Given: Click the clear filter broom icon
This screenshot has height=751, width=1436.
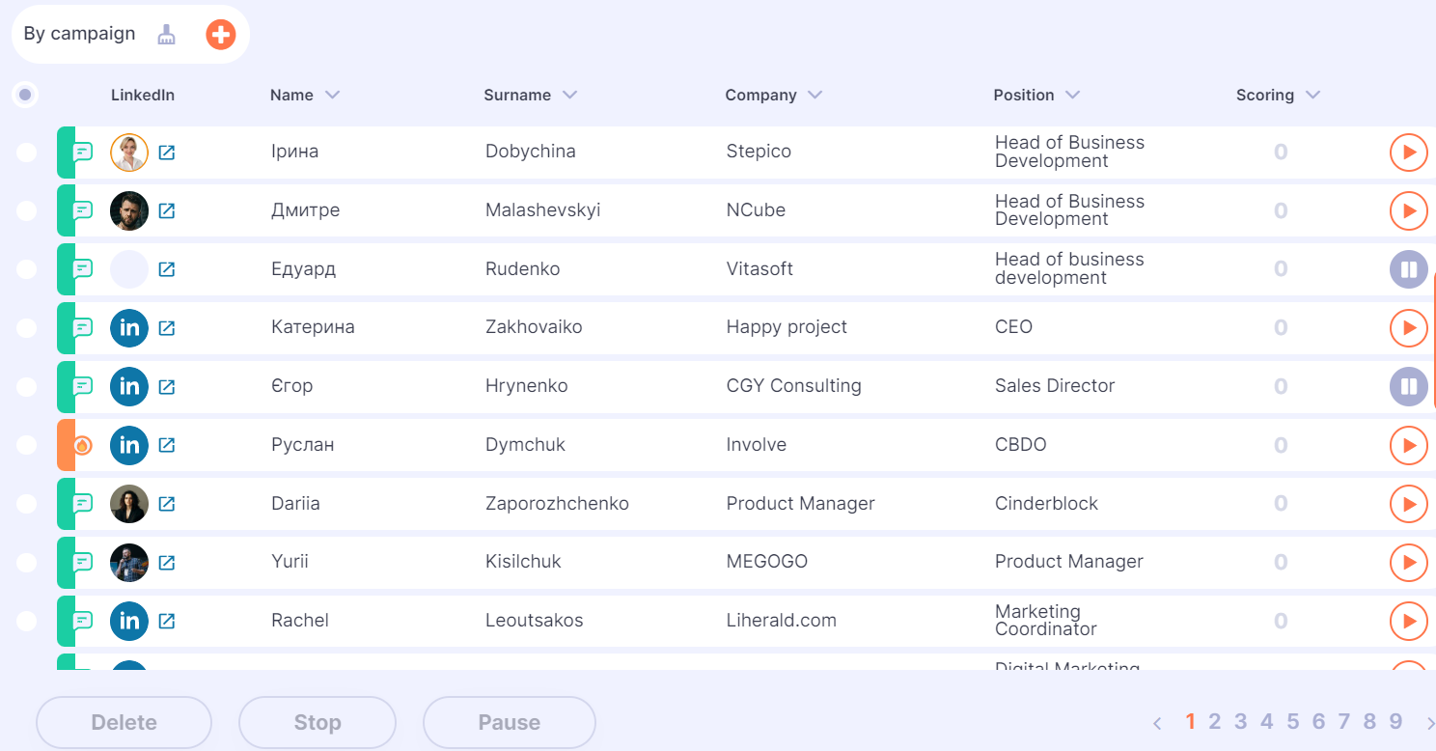Looking at the screenshot, I should coord(167,35).
